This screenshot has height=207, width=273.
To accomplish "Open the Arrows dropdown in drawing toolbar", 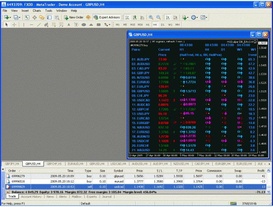I will pos(107,25).
